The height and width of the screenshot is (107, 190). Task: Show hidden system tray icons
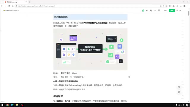[x=174, y=105]
